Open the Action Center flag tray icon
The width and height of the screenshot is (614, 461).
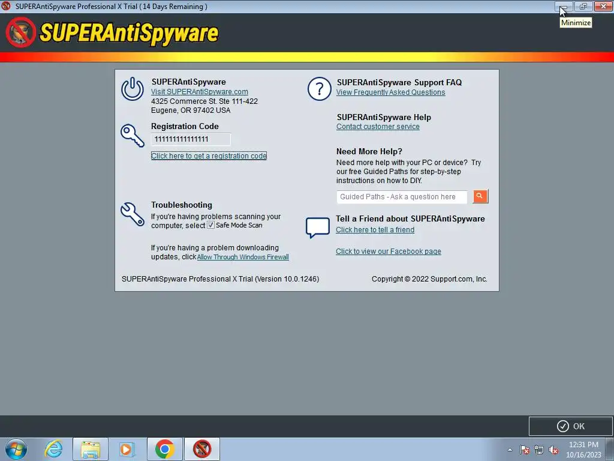[525, 450]
